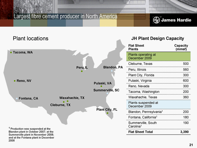Click the Waxahachie, TX map label
The image size is (197, 148).
72,98
